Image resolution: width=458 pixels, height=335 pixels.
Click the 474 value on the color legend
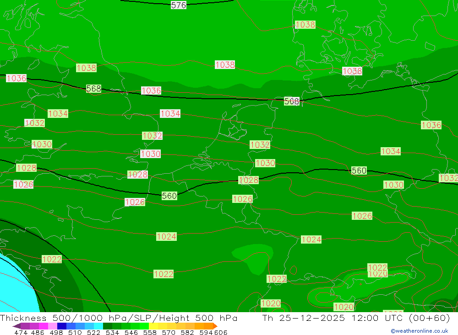click(21, 332)
